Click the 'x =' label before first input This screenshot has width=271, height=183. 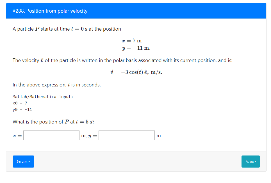[x=16, y=136]
